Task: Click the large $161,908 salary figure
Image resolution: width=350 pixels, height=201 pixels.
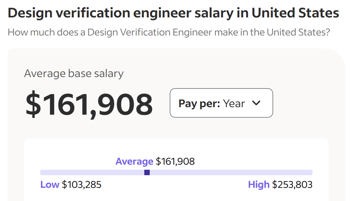Action: coord(89,104)
